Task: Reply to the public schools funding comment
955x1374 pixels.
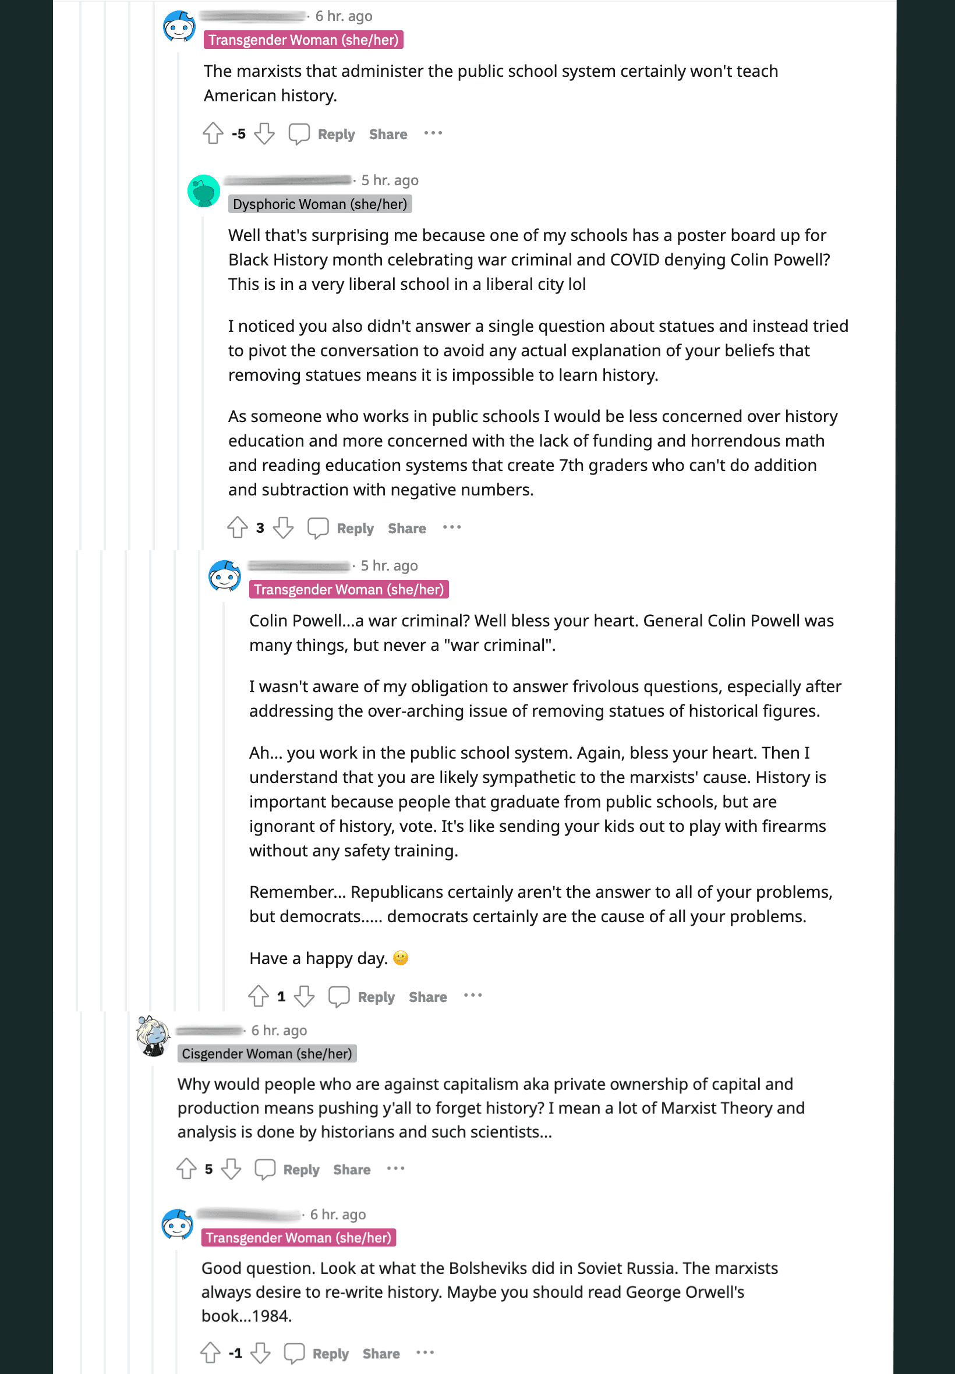Action: (x=355, y=529)
